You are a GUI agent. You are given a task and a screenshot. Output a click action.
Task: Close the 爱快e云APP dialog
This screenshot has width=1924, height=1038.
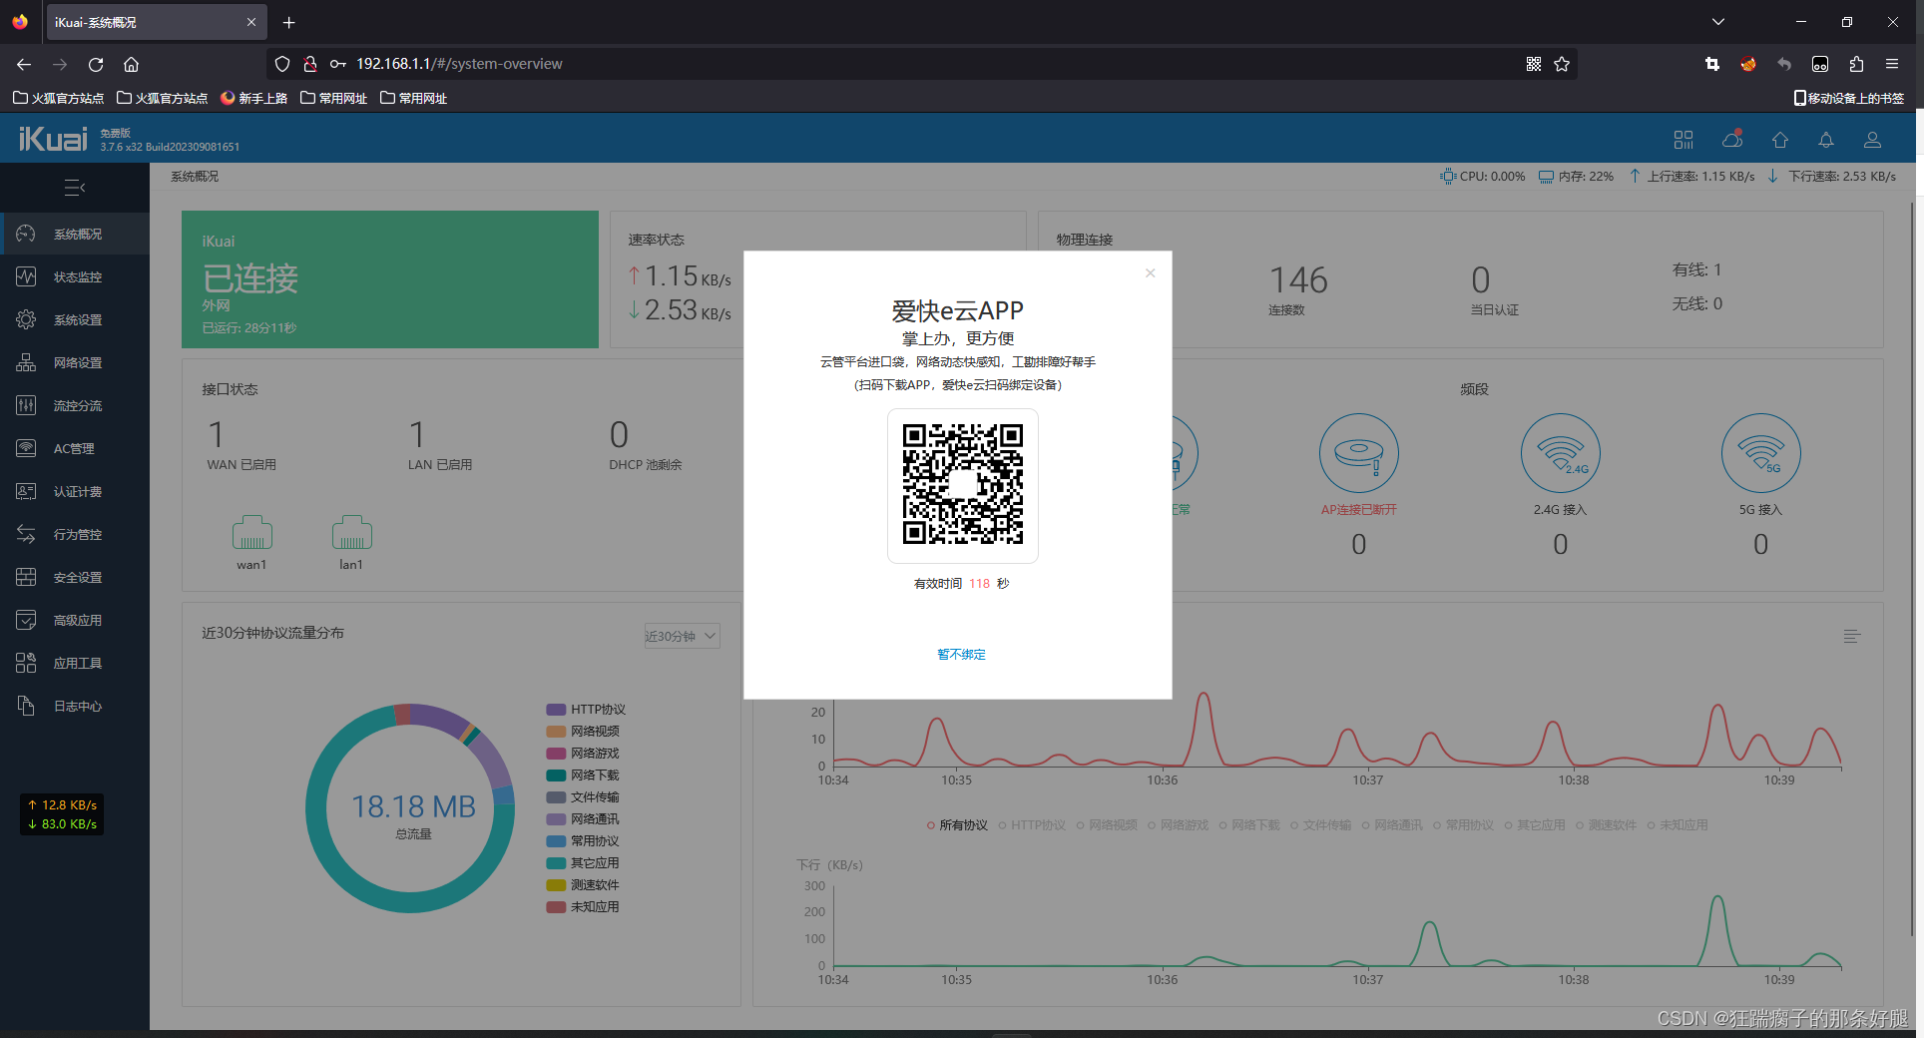pyautogui.click(x=1151, y=272)
